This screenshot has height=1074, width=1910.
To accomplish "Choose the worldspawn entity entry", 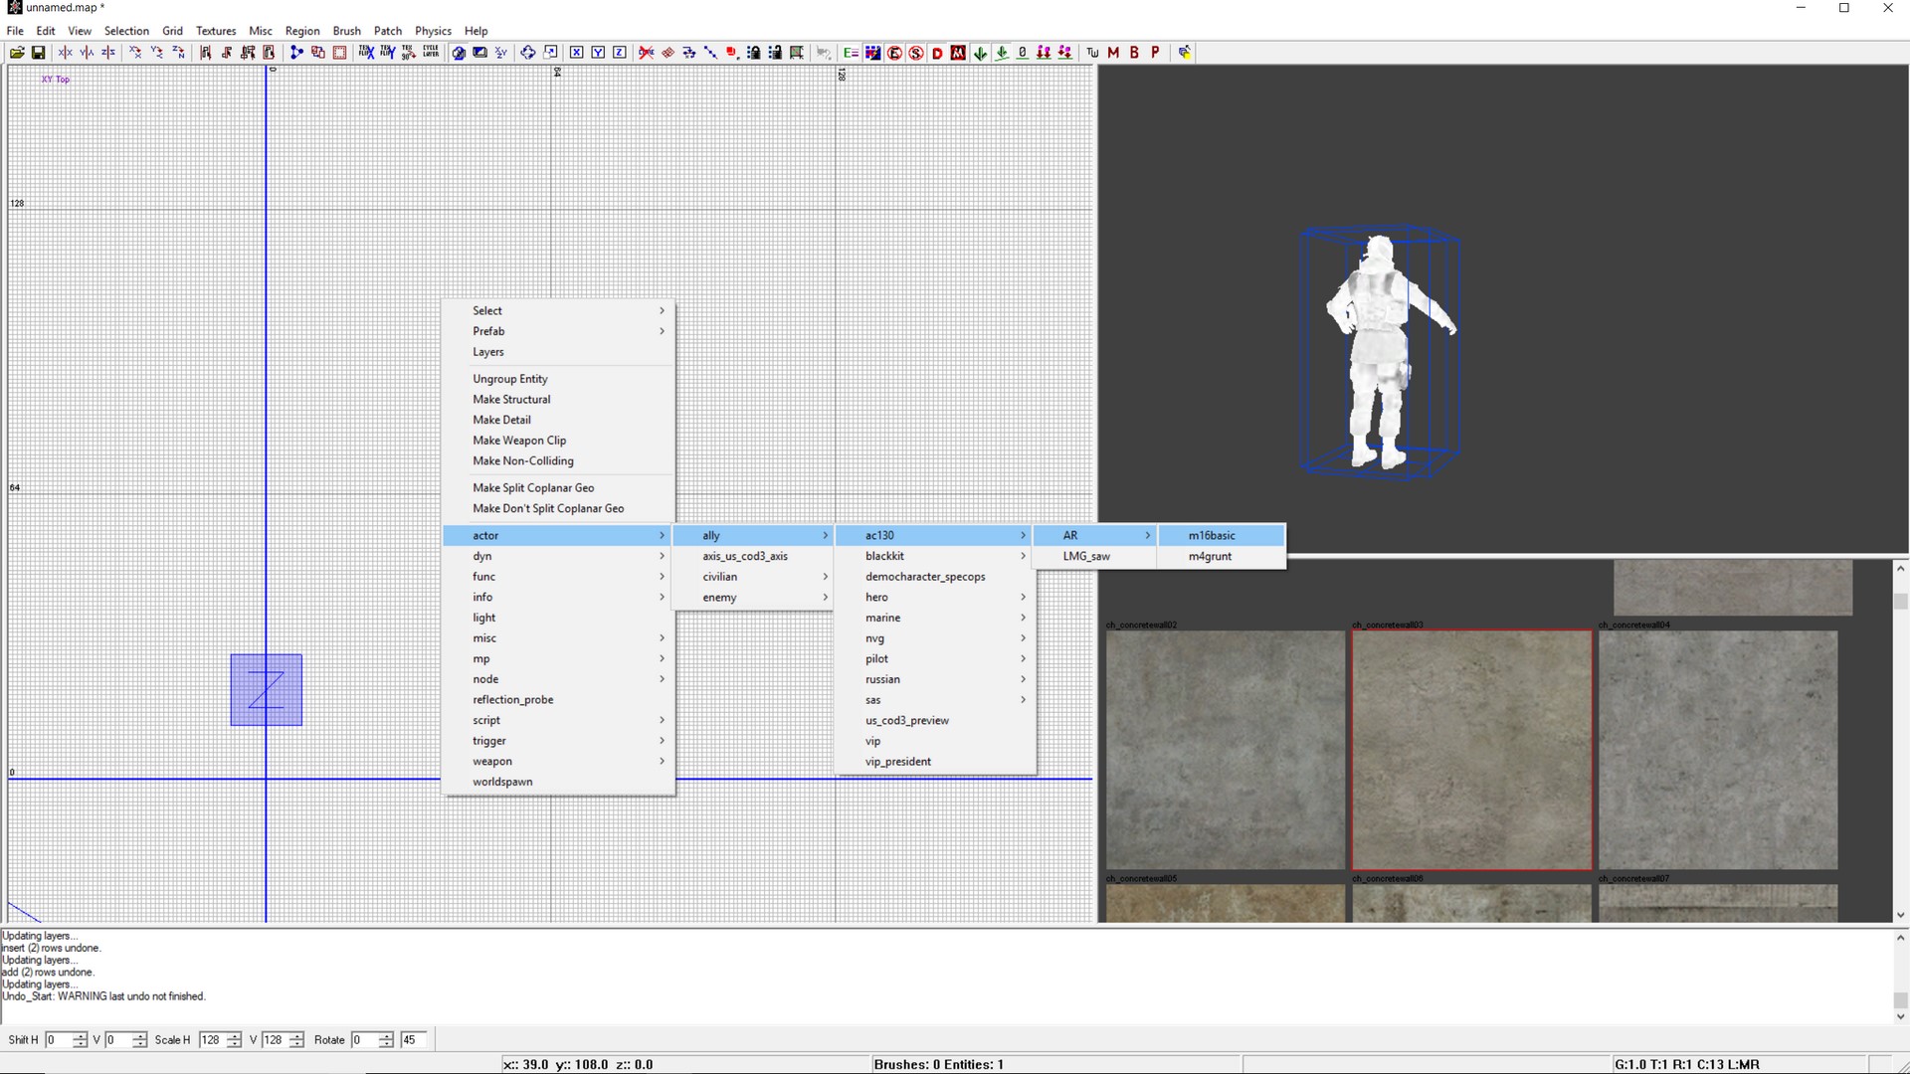I will [559, 782].
